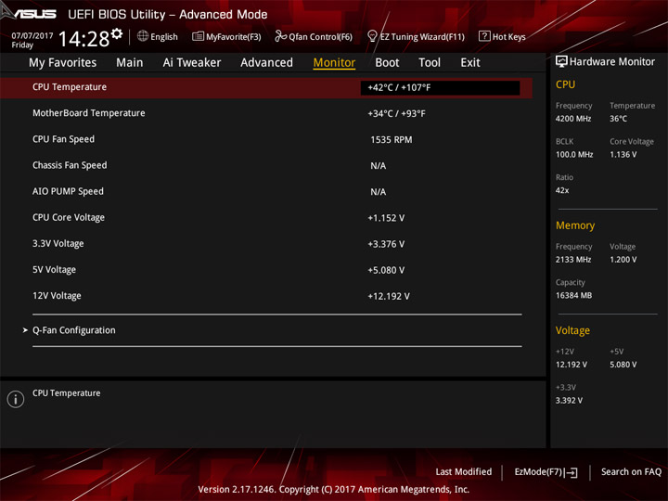Click the +1.152 V core voltage value

(386, 218)
